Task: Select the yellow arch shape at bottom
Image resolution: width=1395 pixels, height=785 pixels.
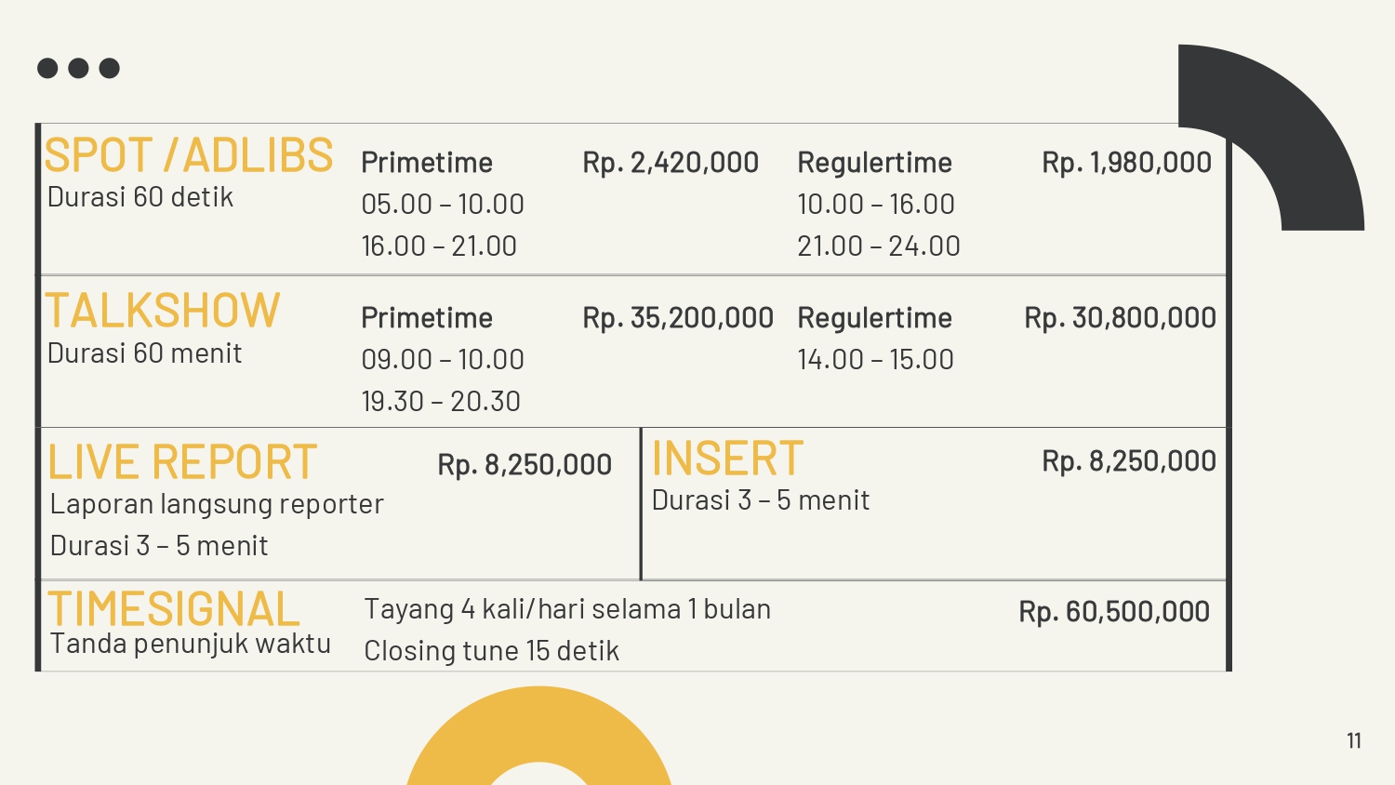Action: [539, 735]
